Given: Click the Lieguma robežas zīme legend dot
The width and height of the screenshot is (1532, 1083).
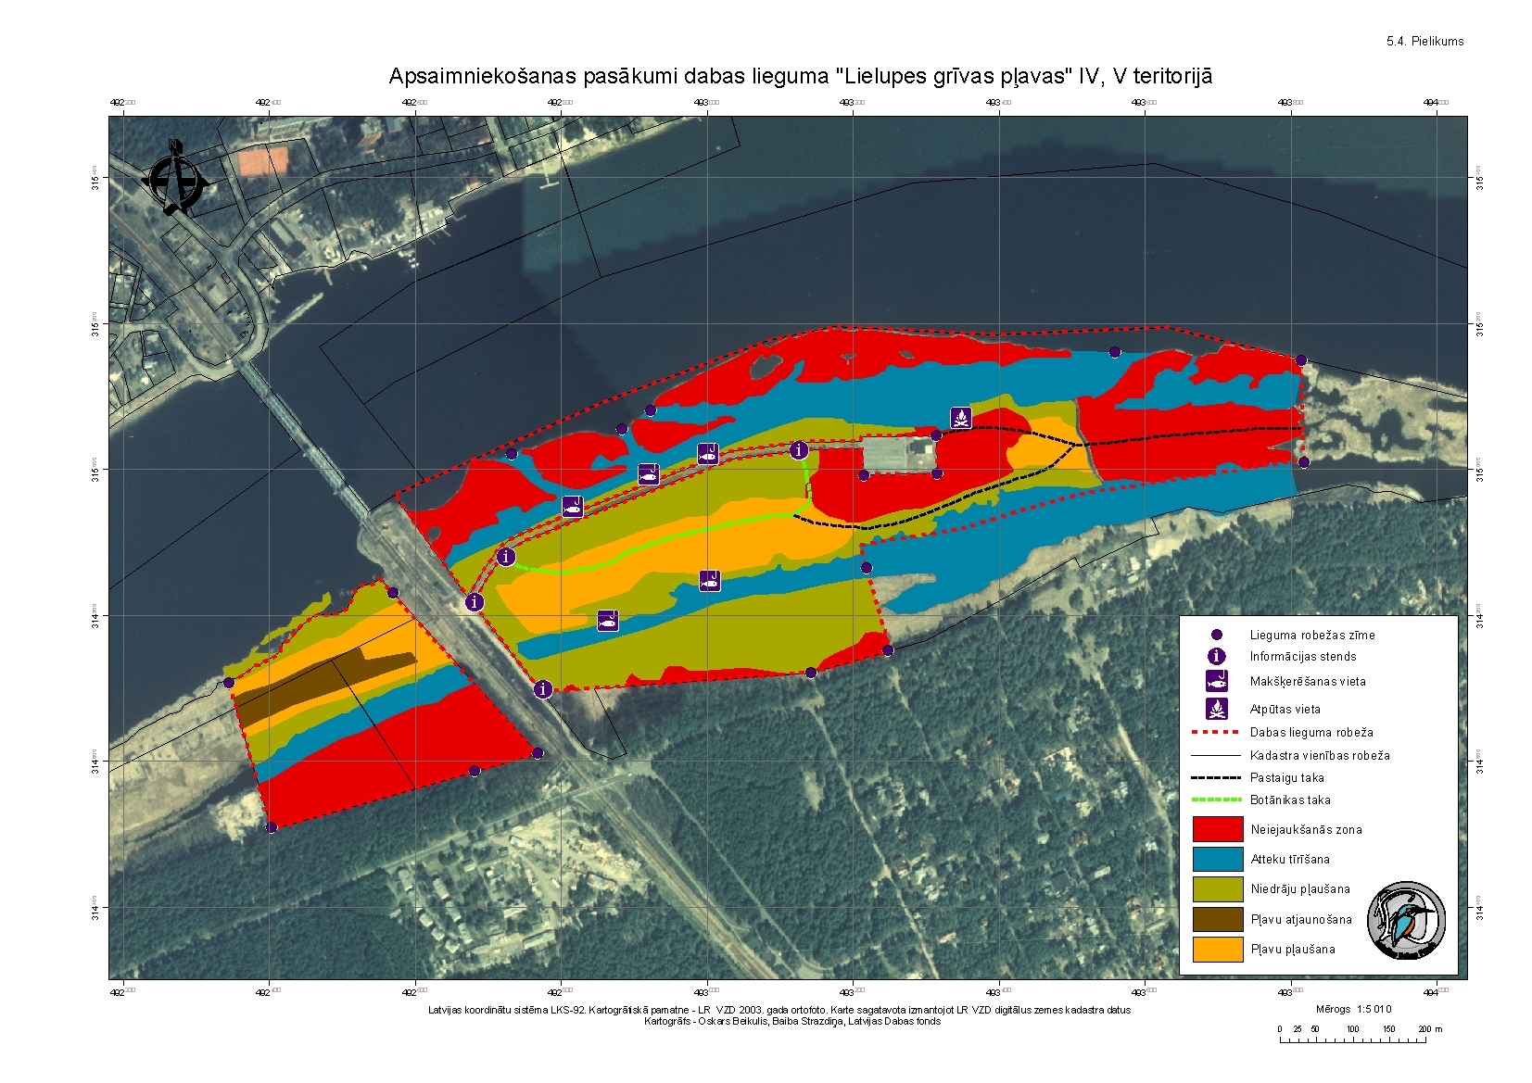Looking at the screenshot, I should coord(1217,635).
